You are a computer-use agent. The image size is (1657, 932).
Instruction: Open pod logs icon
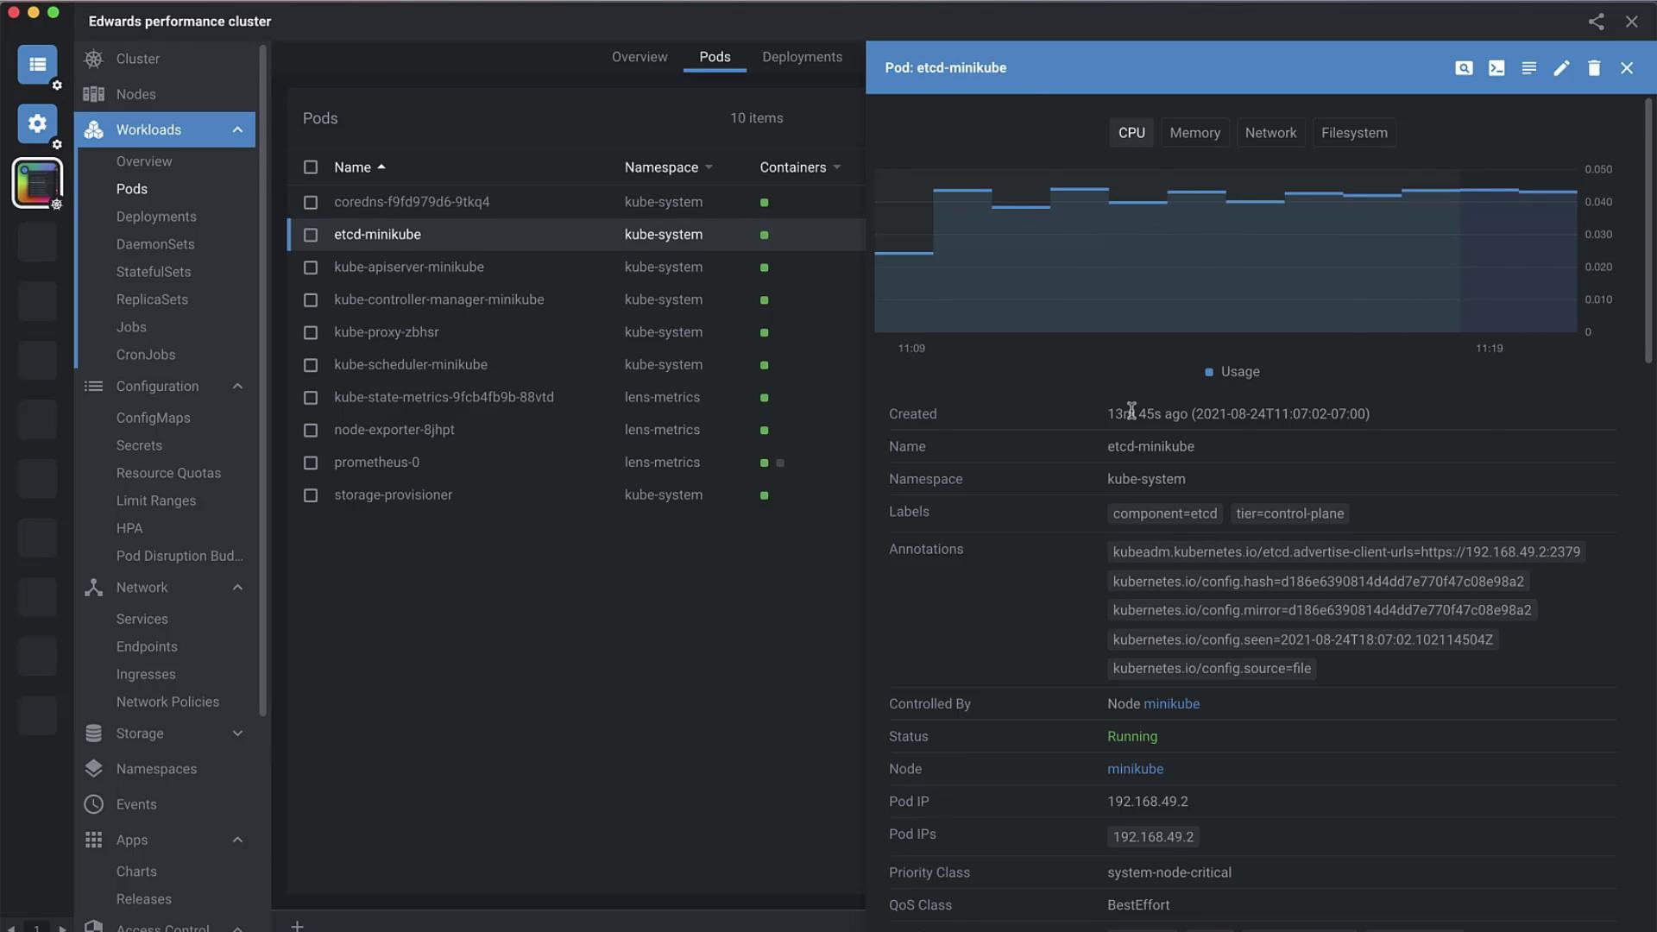point(1528,68)
